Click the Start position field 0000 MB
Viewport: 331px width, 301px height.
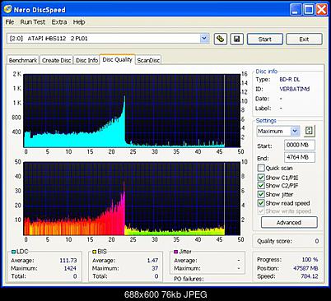(300, 145)
